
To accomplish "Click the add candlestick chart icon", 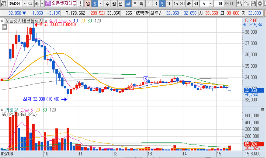I will pos(240,3).
